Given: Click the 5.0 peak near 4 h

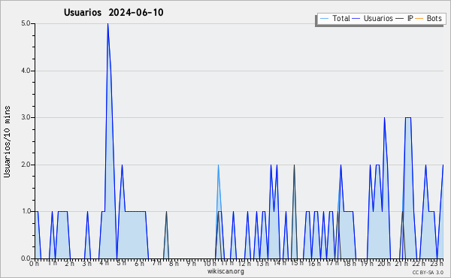Looking at the screenshot, I should pyautogui.click(x=107, y=25).
